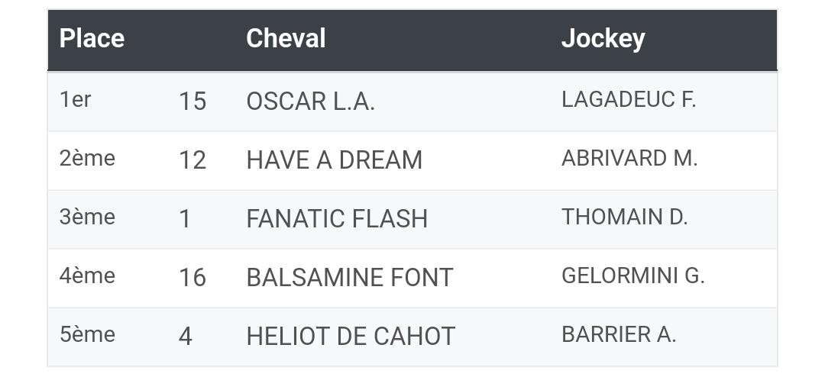Click jockey ABRIVARD M.
The width and height of the screenshot is (825, 377).
click(x=629, y=158)
